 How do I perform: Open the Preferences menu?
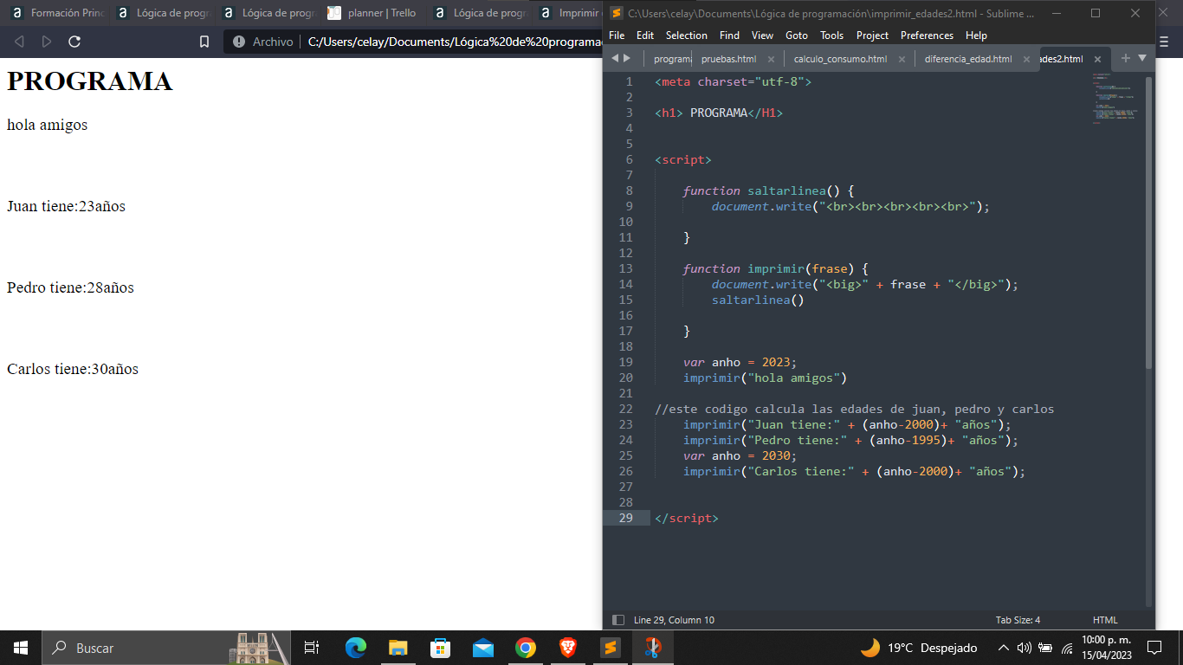tap(927, 36)
